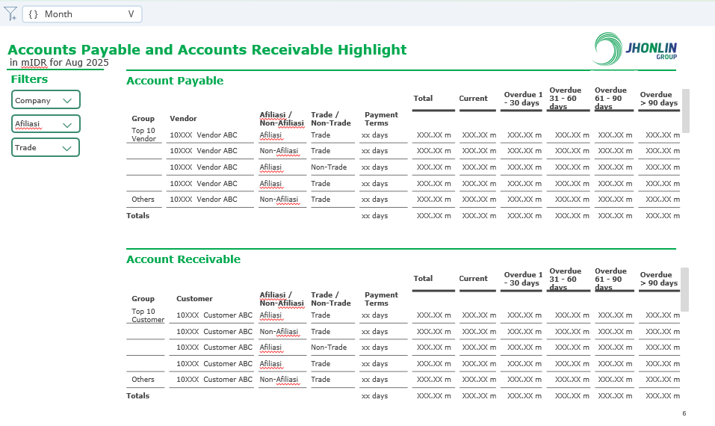Click the Others group label in Account Payable
This screenshot has width=715, height=426.
tap(143, 200)
